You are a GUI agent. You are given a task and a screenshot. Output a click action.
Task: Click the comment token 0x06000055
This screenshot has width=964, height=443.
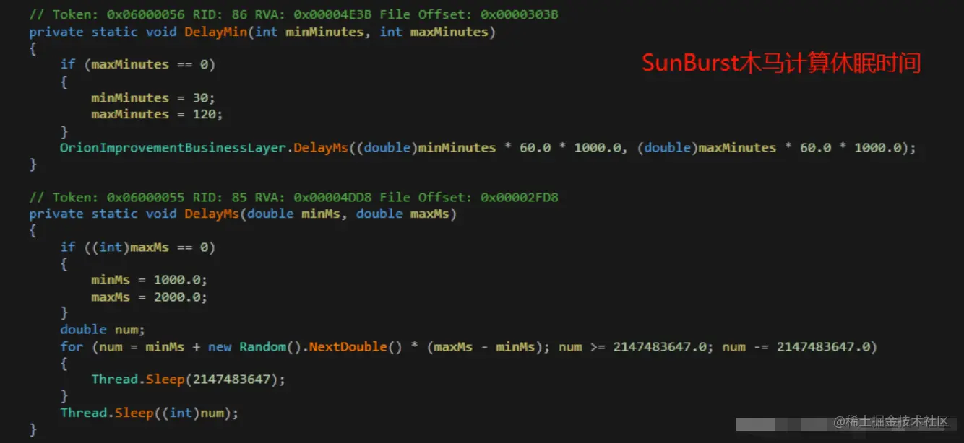145,197
